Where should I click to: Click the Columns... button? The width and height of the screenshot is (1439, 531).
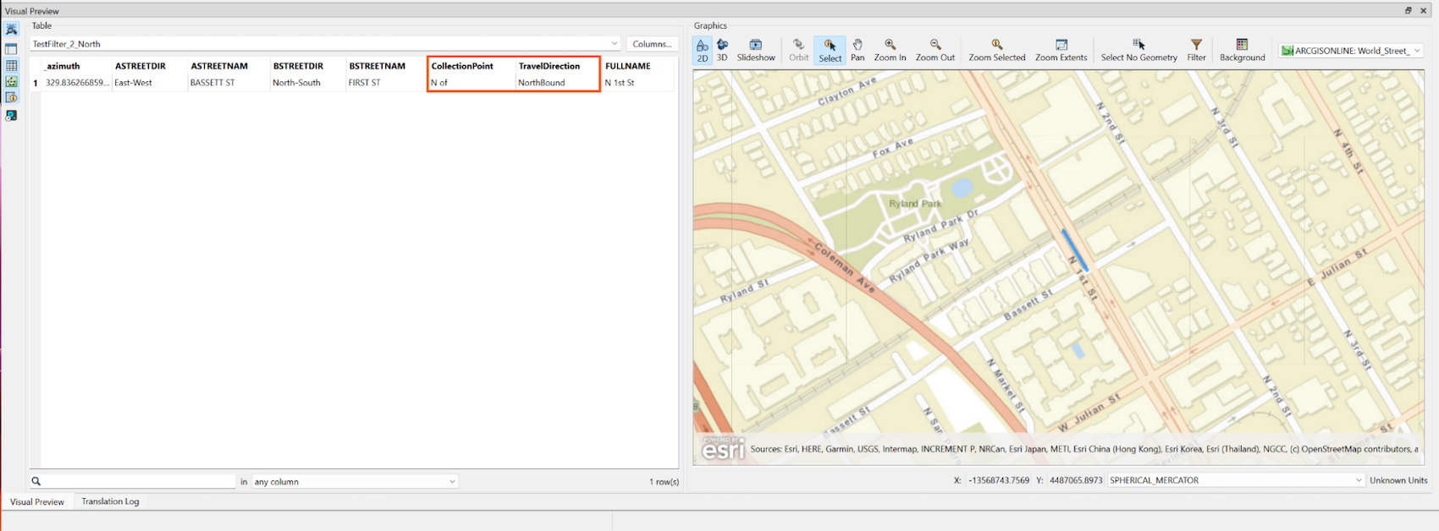pos(652,44)
